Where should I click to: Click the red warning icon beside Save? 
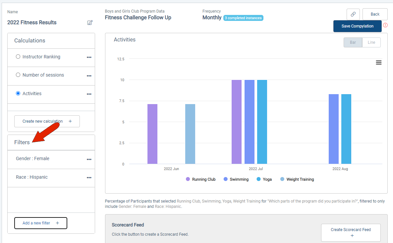click(x=385, y=25)
